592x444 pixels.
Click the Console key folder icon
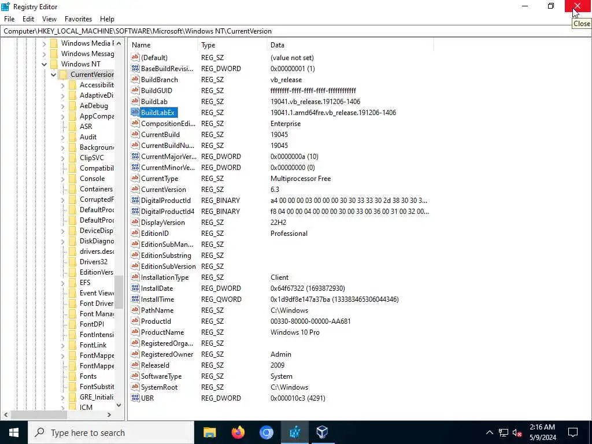72,179
